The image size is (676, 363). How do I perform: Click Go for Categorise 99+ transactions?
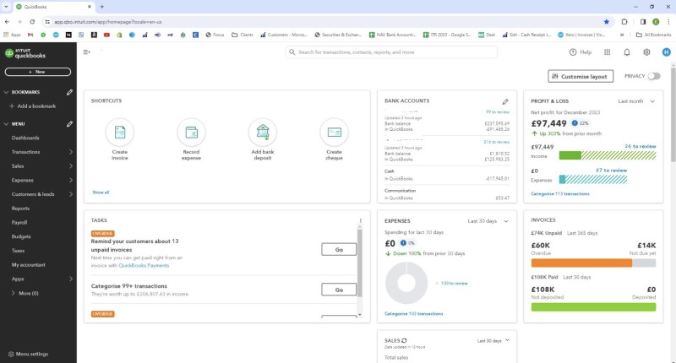click(x=339, y=290)
